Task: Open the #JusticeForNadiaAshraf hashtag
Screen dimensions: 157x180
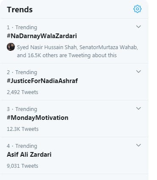Action: (x=42, y=81)
